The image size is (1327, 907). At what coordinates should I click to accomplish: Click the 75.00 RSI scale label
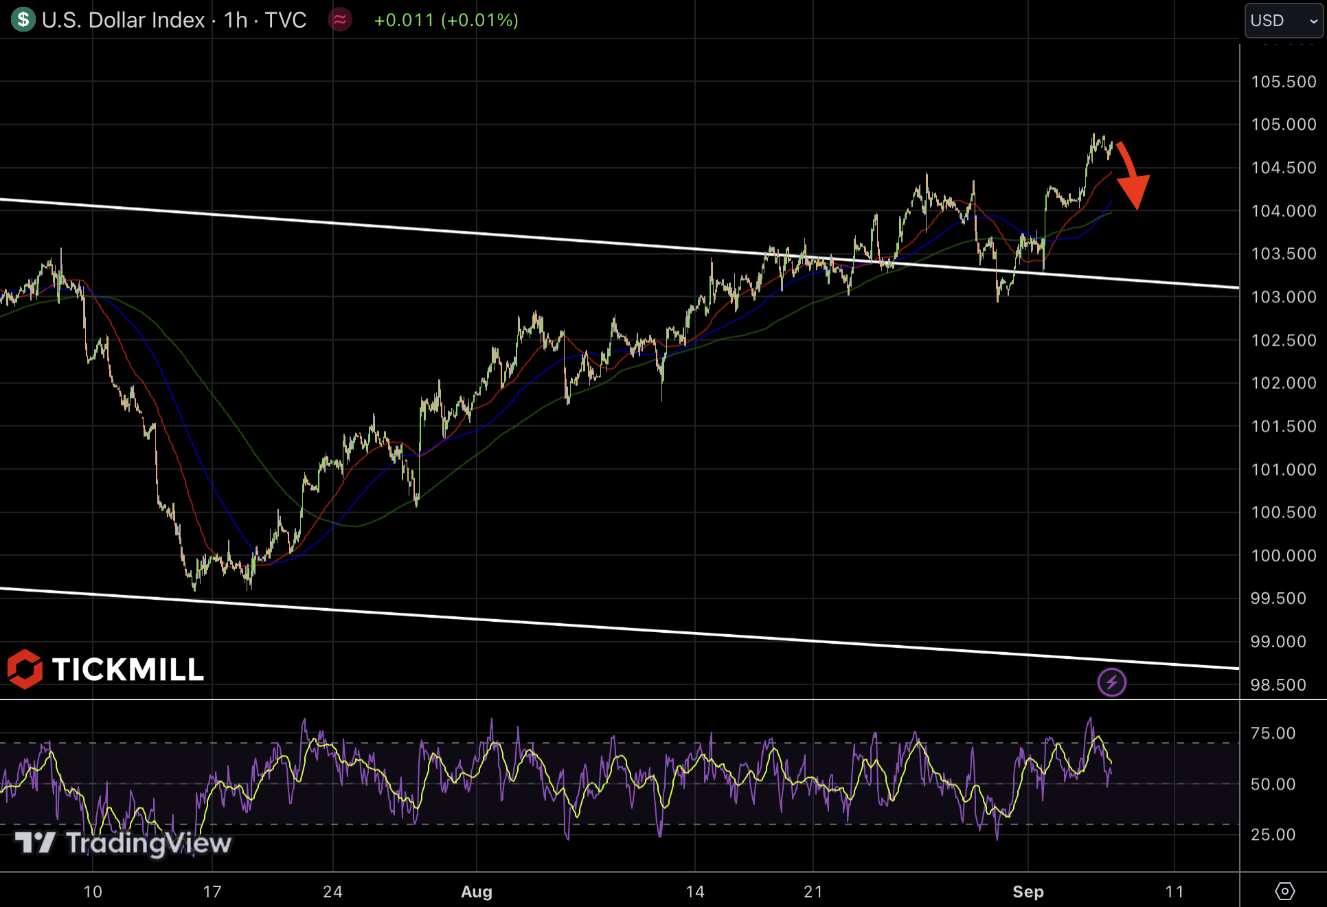coord(1273,733)
